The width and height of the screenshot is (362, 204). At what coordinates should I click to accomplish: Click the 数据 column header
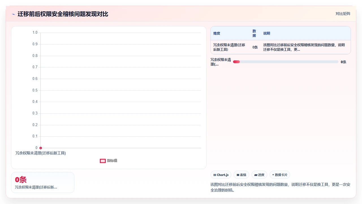(x=254, y=33)
